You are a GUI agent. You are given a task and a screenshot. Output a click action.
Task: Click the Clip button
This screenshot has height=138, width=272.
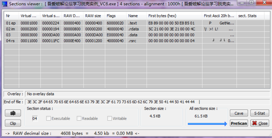pos(13,123)
